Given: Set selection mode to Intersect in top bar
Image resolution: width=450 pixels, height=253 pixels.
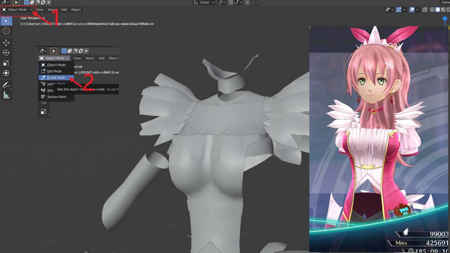Looking at the screenshot, I should 49,2.
